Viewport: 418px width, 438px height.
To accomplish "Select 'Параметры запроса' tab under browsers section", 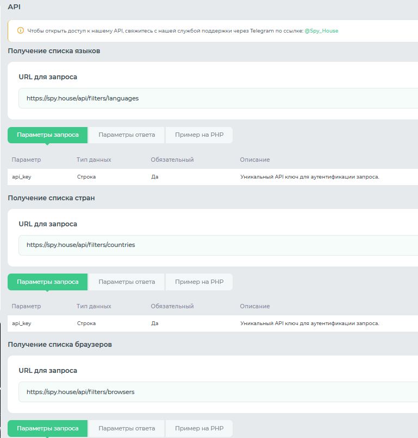I will (x=48, y=428).
